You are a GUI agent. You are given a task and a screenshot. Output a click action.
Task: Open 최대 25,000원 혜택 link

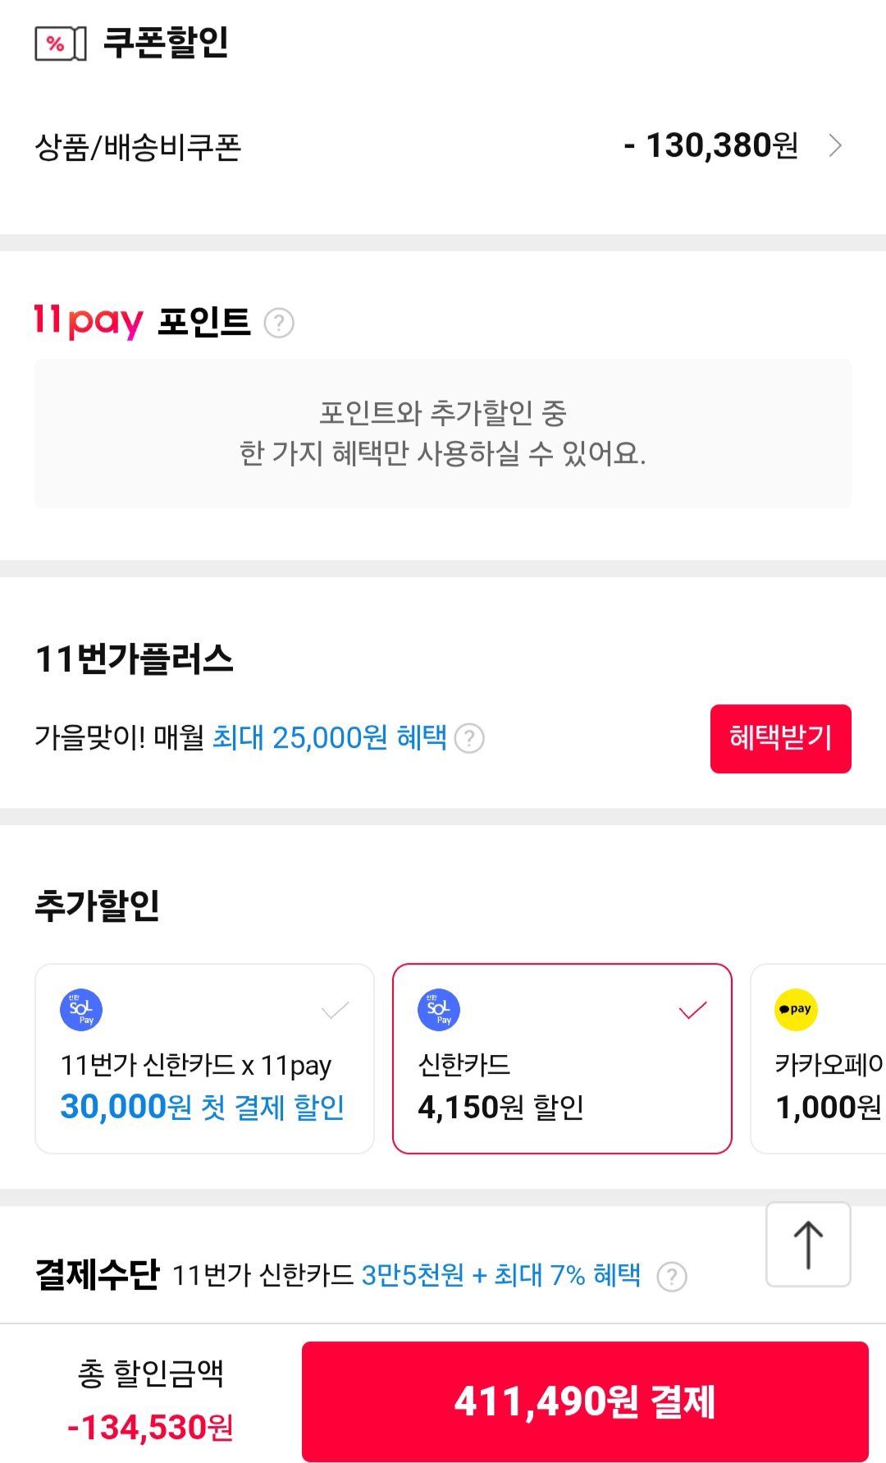[x=330, y=738]
